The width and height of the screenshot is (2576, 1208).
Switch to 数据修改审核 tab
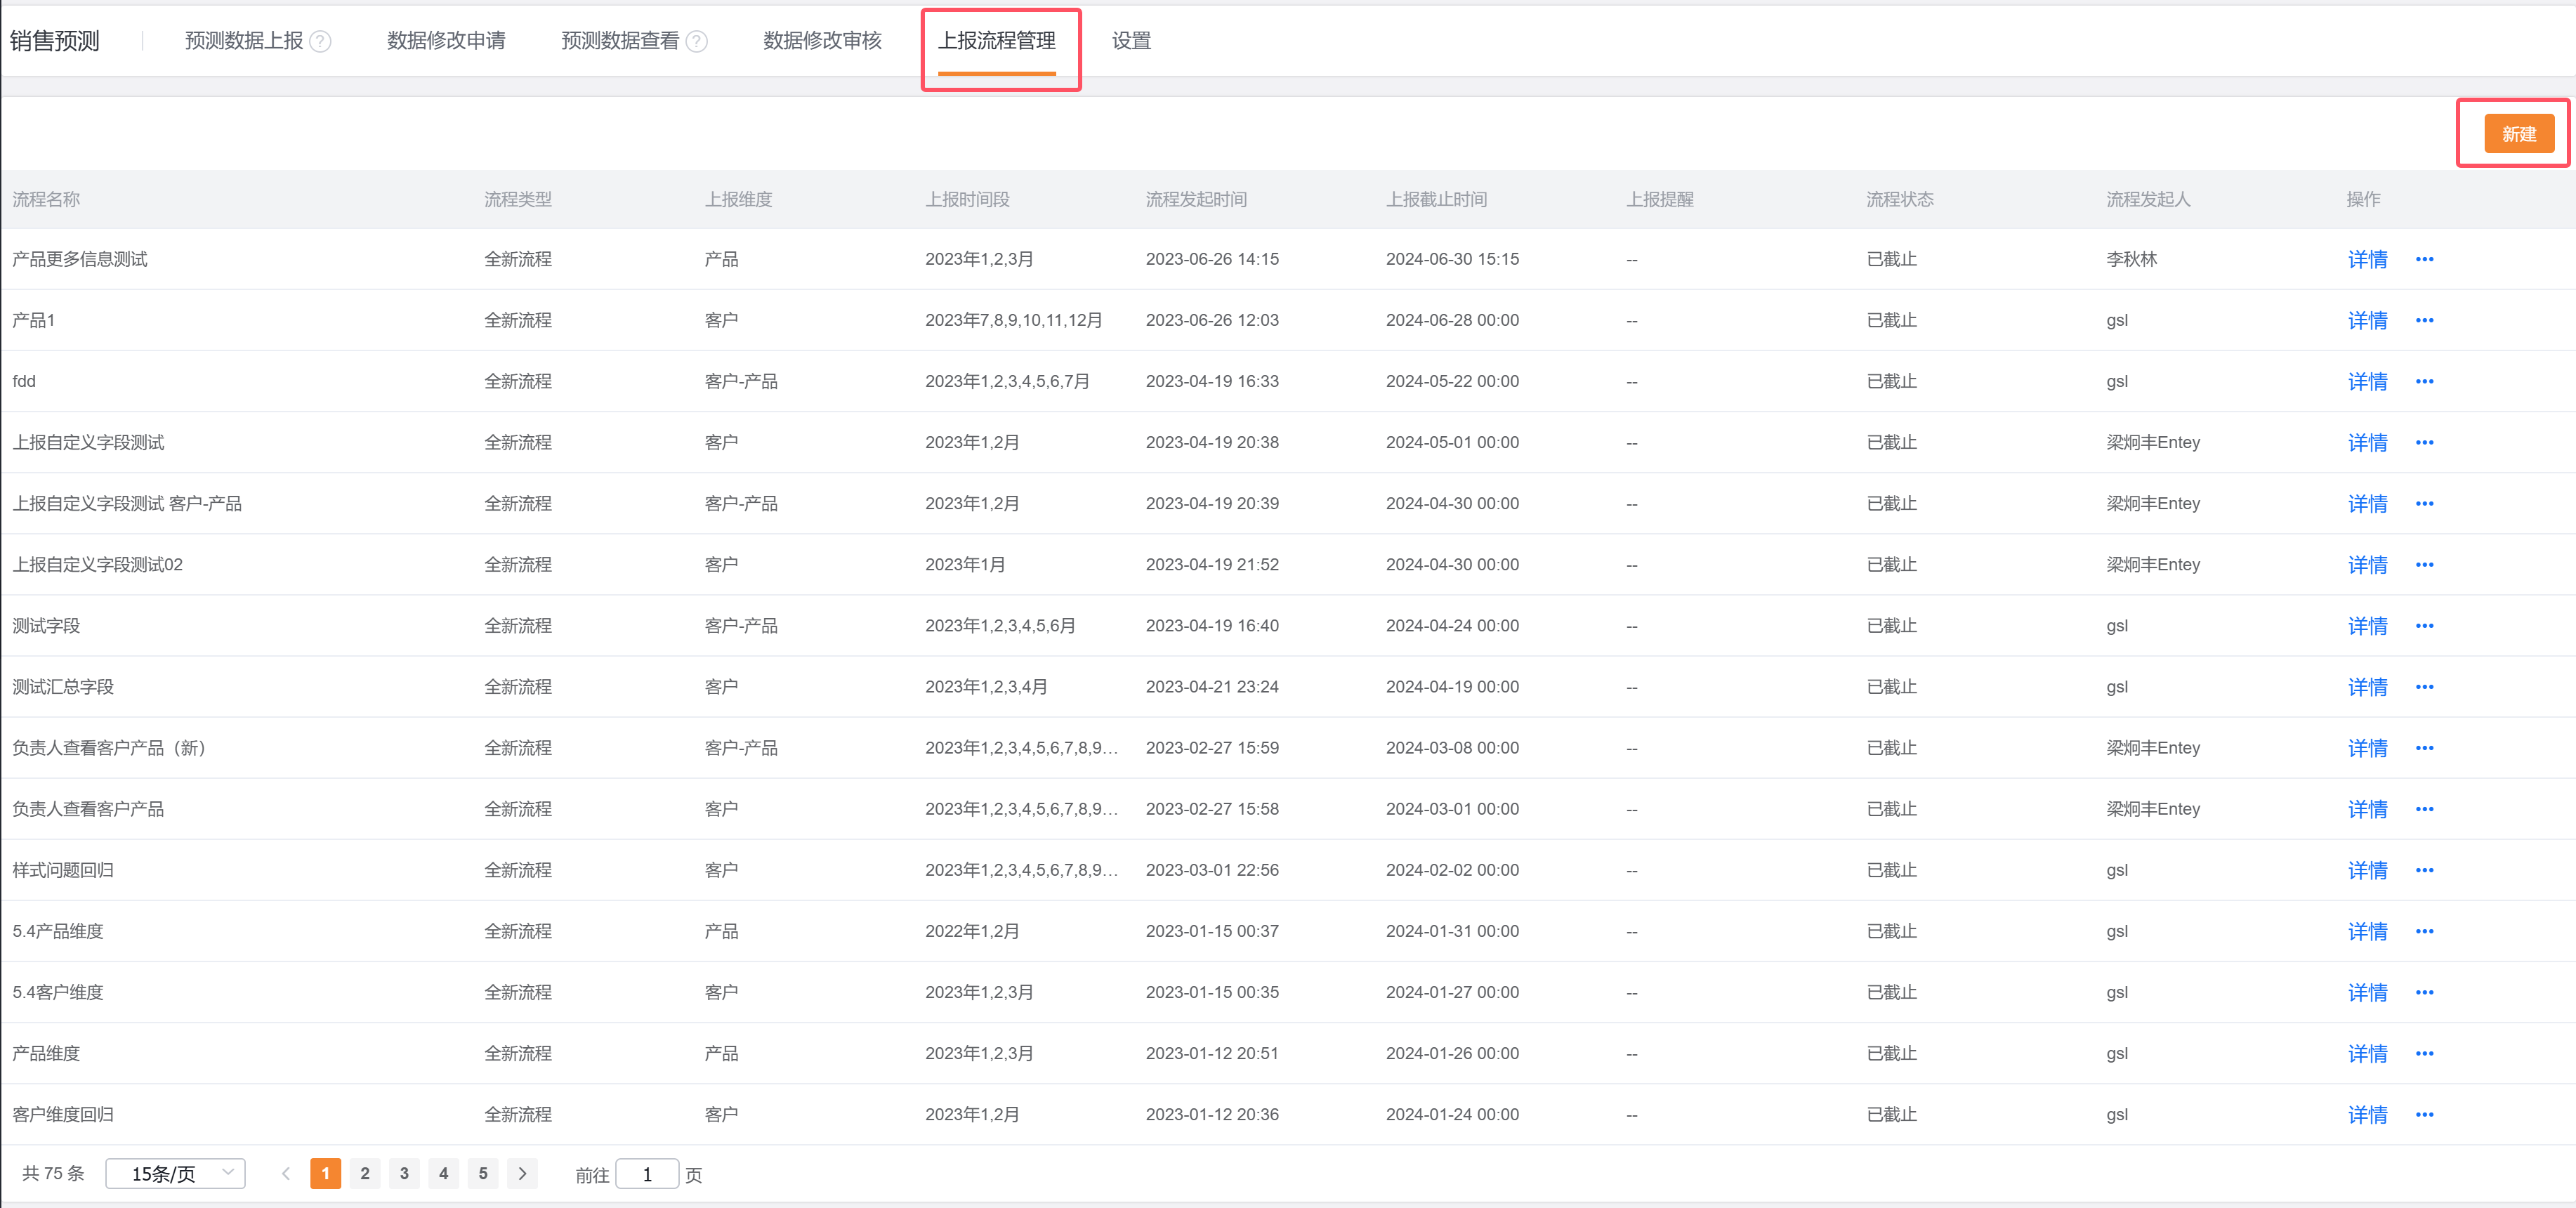click(822, 41)
